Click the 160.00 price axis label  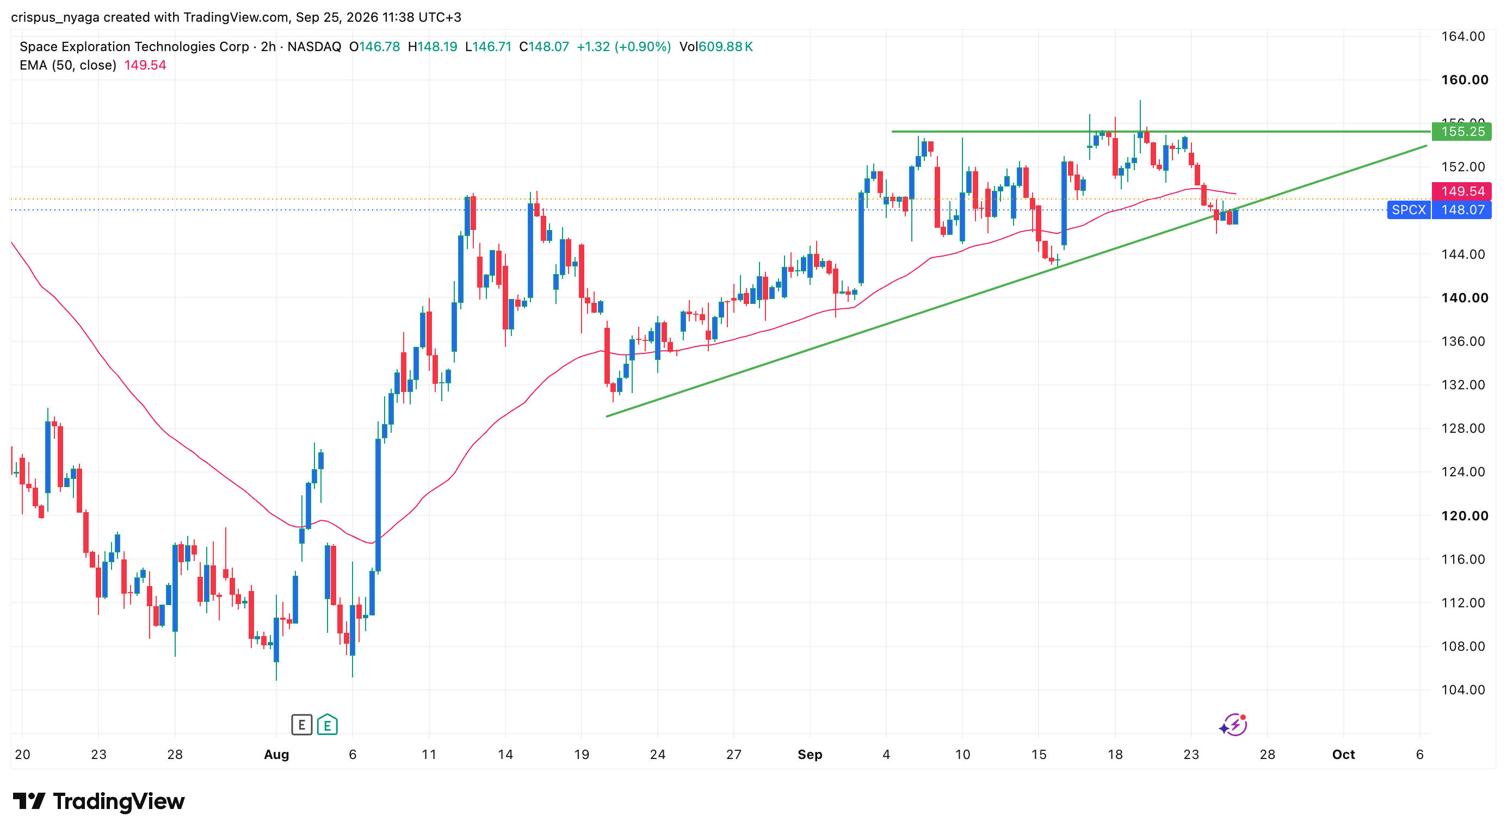pyautogui.click(x=1465, y=80)
